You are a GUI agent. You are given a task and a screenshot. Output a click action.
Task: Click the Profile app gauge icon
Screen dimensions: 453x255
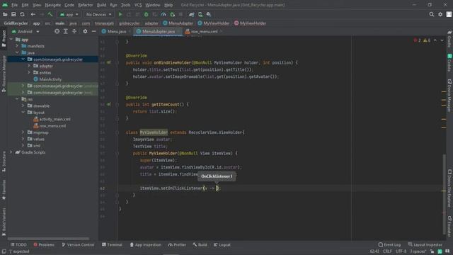click(164, 14)
